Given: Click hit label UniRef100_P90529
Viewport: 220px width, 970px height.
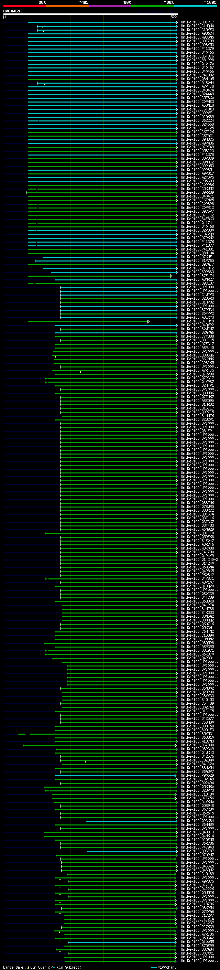Looking at the screenshot, I should tap(197, 775).
